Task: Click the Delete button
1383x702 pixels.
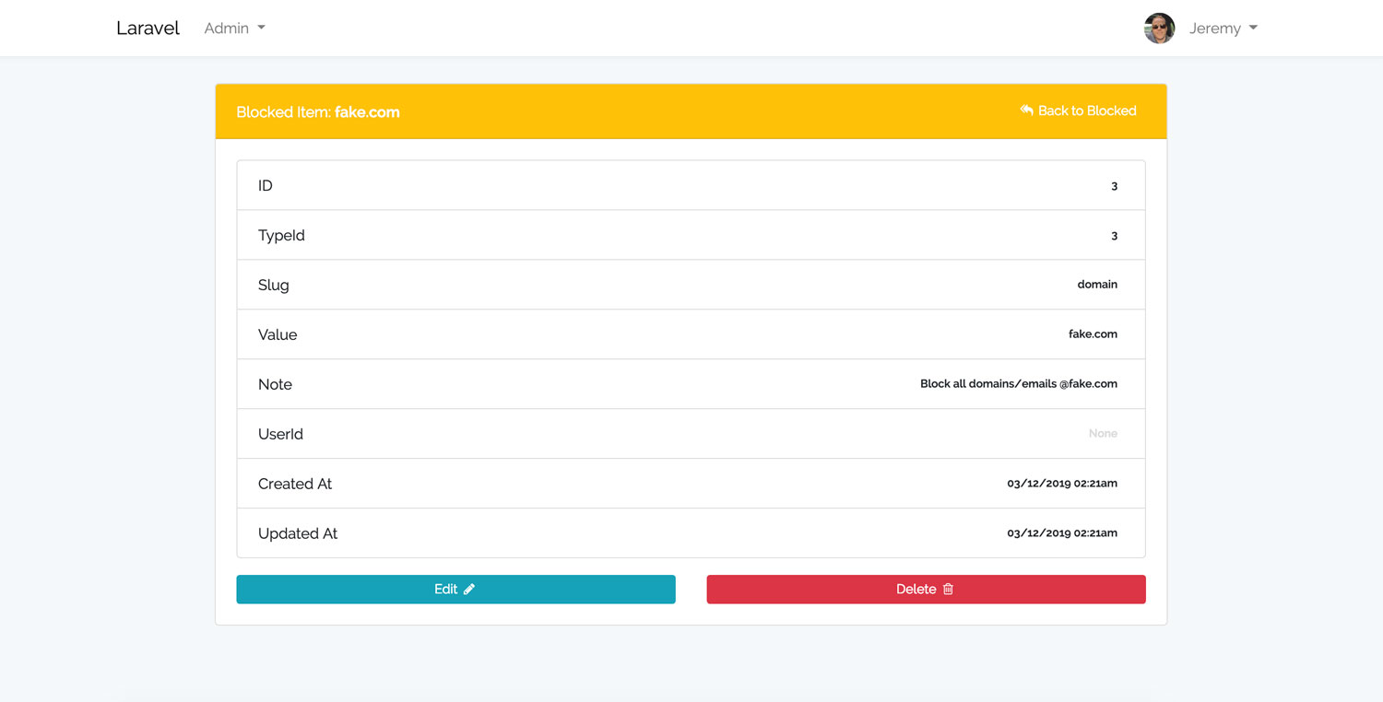Action: (x=926, y=590)
